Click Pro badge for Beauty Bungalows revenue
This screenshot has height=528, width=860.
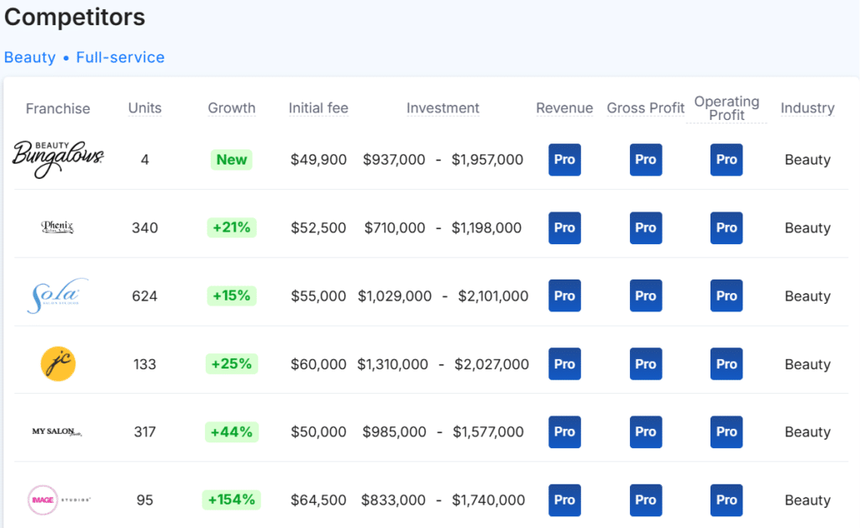click(x=564, y=159)
